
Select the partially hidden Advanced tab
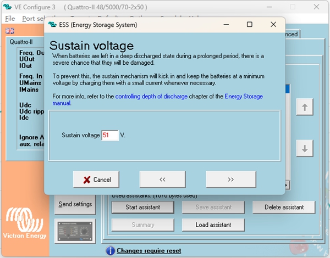[293, 34]
